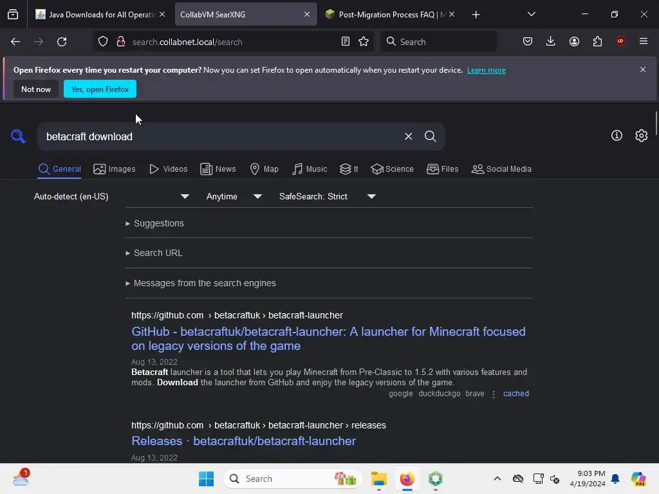Image resolution: width=659 pixels, height=494 pixels.
Task: Click the Firefox taskbar icon
Action: click(x=407, y=479)
